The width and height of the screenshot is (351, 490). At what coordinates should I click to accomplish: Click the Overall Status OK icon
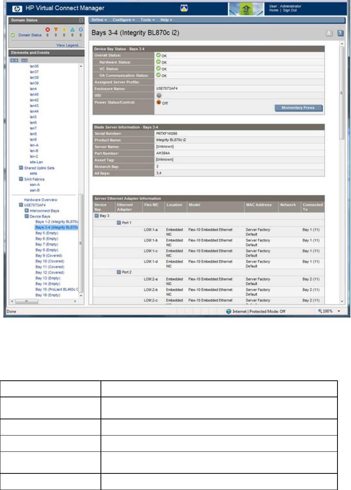158,55
